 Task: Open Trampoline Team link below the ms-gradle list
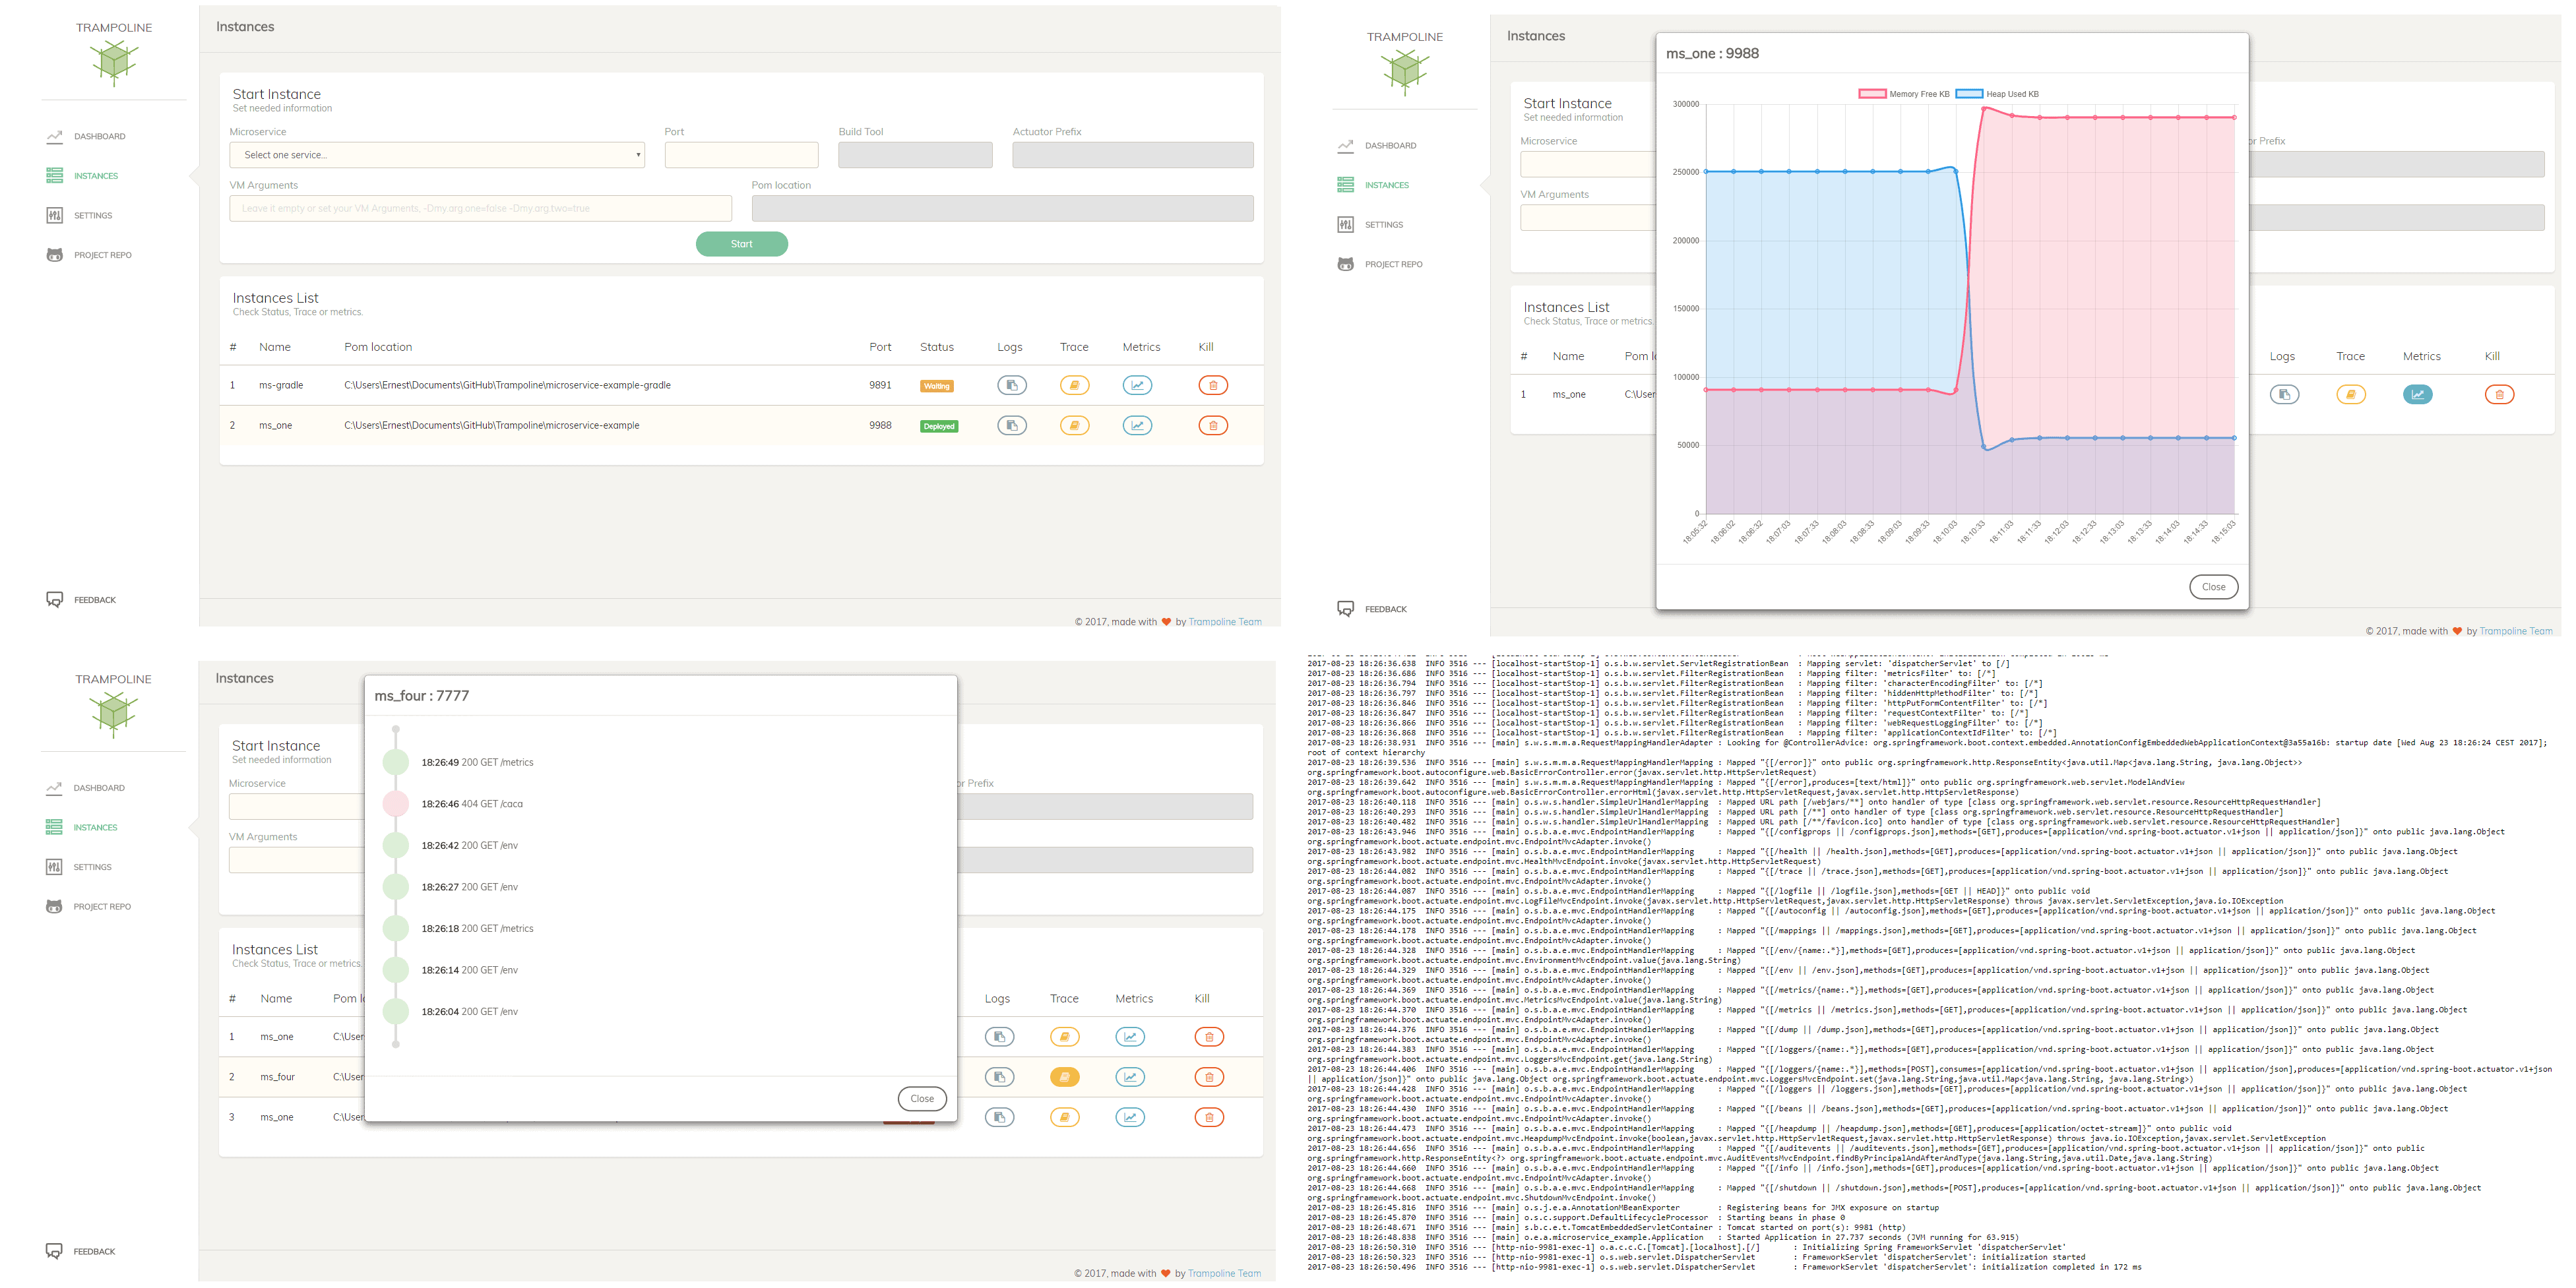point(1225,622)
